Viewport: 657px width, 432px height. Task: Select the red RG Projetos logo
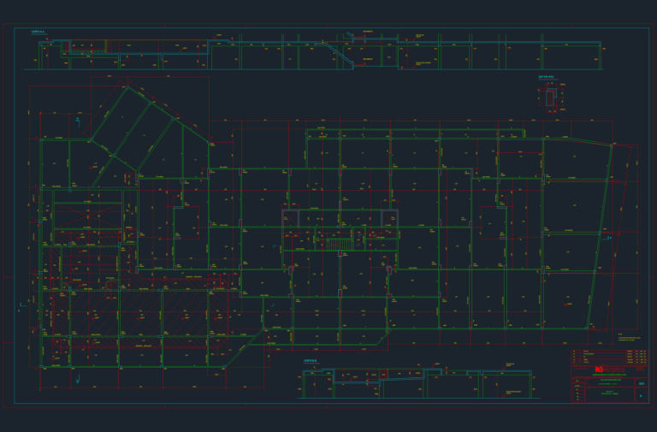point(610,370)
